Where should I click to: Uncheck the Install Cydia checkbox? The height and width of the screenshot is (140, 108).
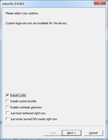point(7,95)
